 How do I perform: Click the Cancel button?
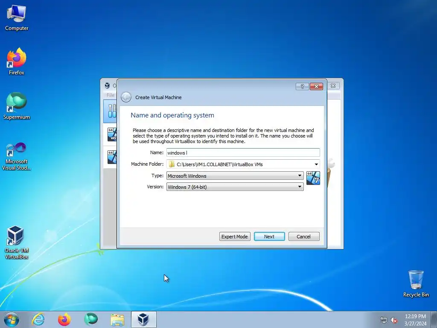[304, 237]
